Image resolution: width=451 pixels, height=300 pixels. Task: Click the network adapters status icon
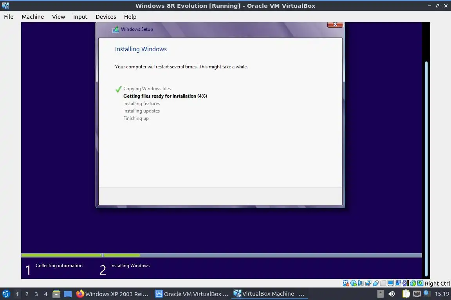[x=368, y=283]
